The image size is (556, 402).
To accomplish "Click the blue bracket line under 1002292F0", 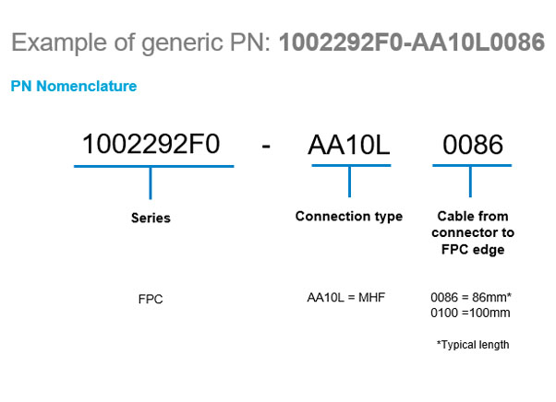I will (154, 166).
